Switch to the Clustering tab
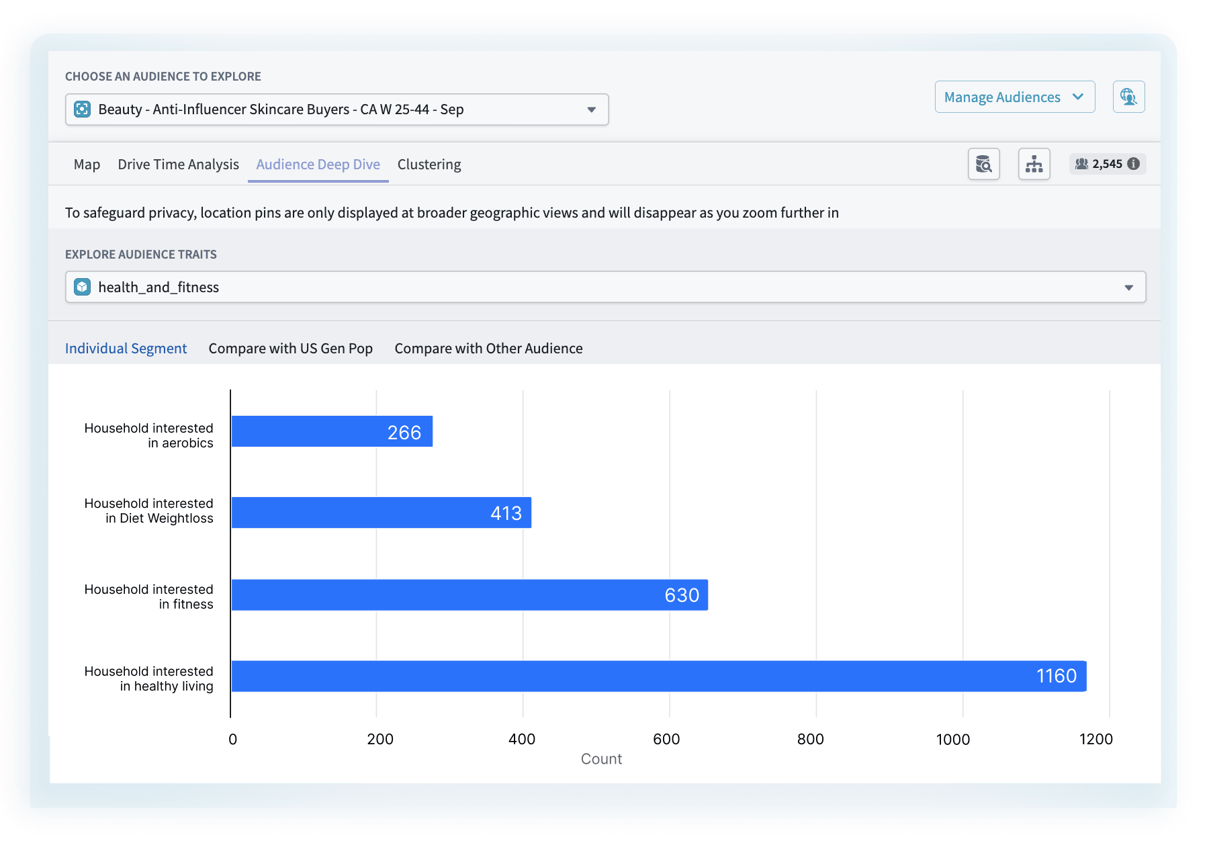Viewport: 1209px width, 841px height. [429, 165]
